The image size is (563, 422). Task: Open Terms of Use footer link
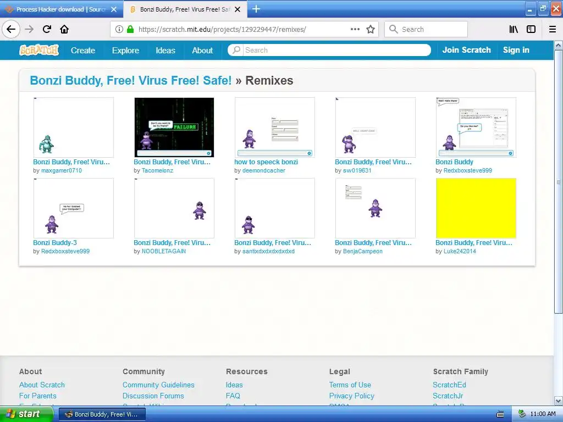click(x=350, y=385)
